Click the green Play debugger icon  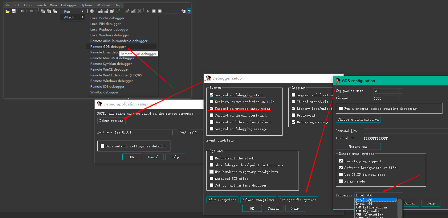[148, 11]
